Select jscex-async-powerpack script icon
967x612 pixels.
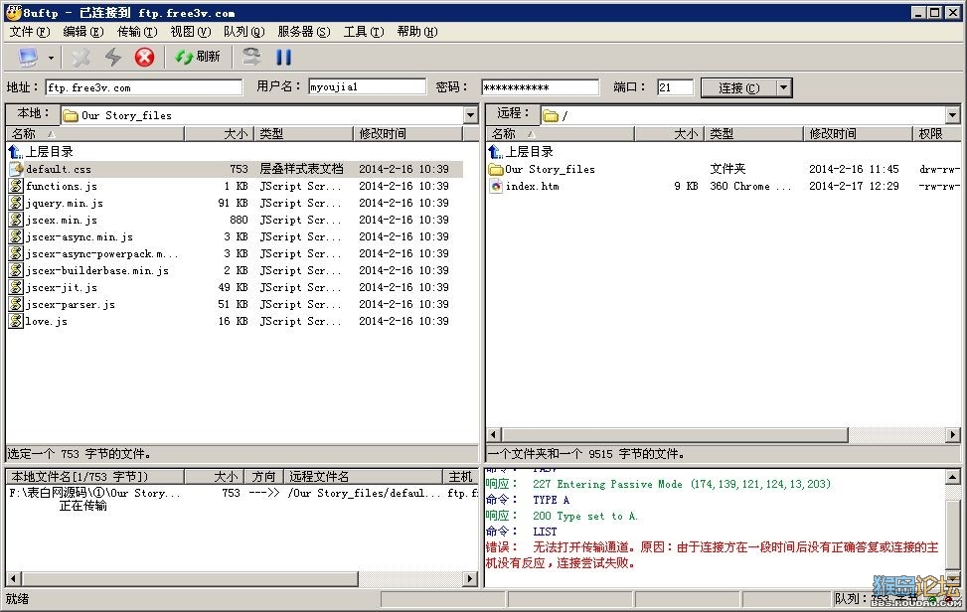coord(16,253)
